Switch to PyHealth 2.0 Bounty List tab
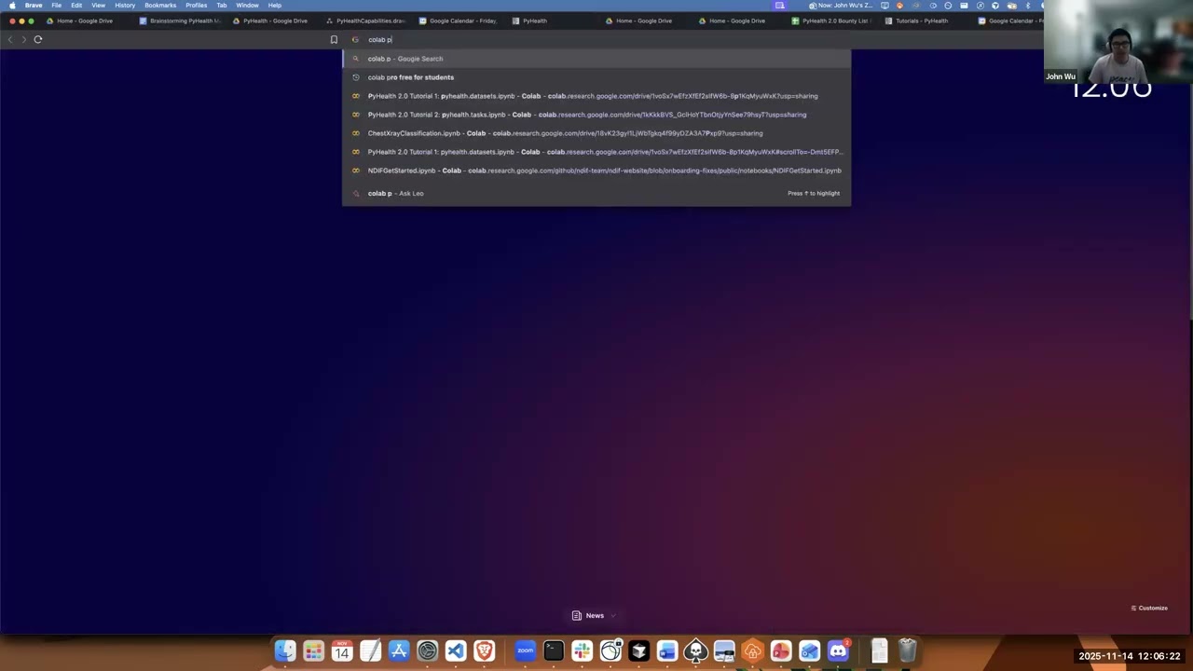Screen dimensions: 1193x671 (830, 21)
